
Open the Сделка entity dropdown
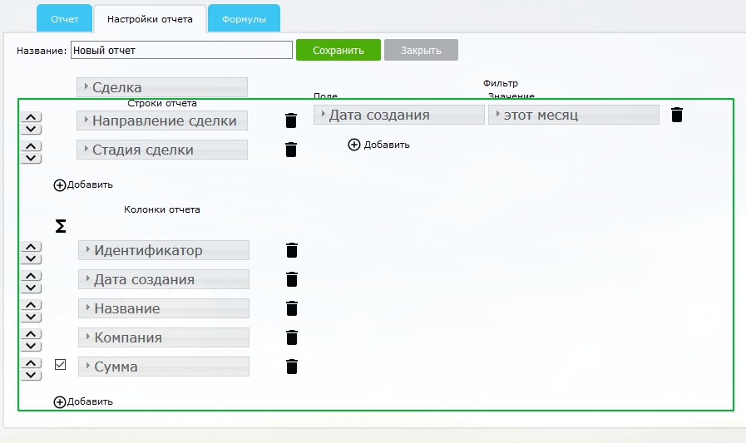[x=162, y=87]
